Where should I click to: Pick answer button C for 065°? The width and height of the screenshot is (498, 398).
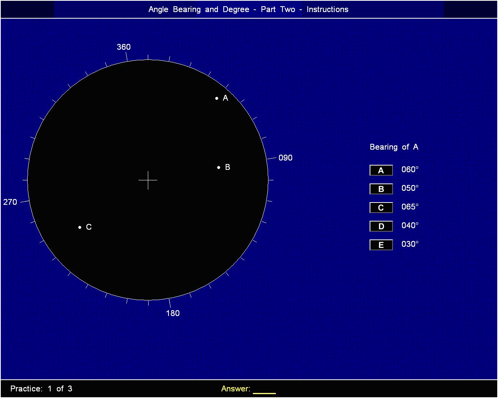coord(381,208)
